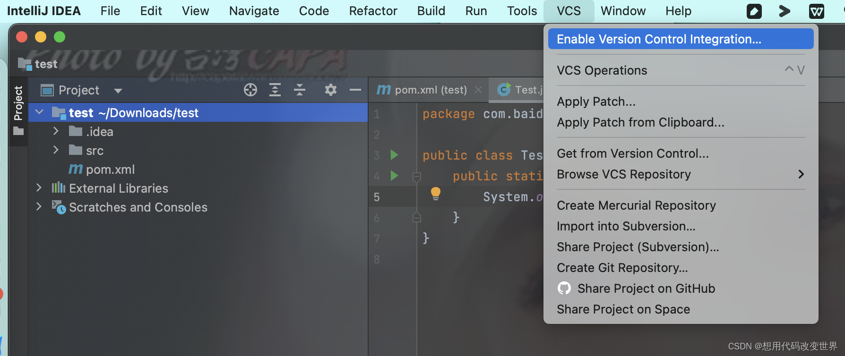The image size is (845, 356).
Task: Click the black note icon in macOS menu bar
Action: point(754,11)
